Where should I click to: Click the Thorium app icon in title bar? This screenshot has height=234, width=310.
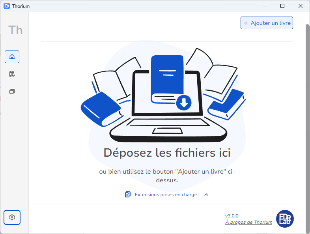coord(7,6)
